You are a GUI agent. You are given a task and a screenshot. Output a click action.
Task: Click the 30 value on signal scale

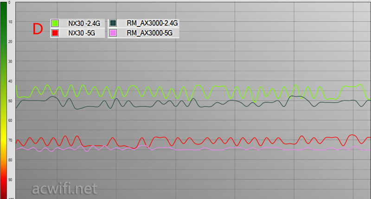[x=10, y=62]
